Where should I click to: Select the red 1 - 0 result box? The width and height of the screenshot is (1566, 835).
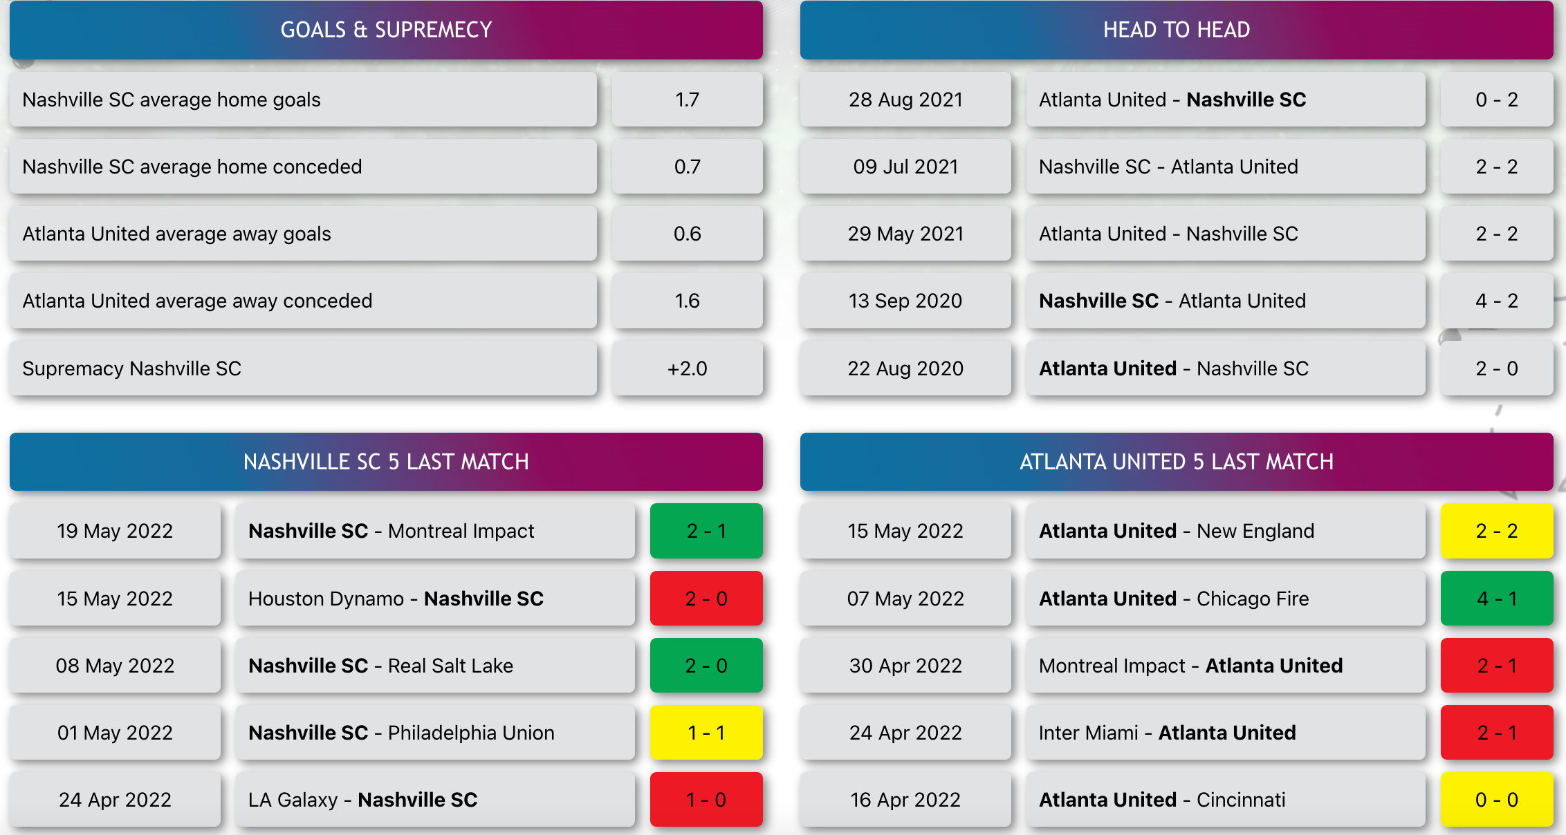tap(706, 800)
